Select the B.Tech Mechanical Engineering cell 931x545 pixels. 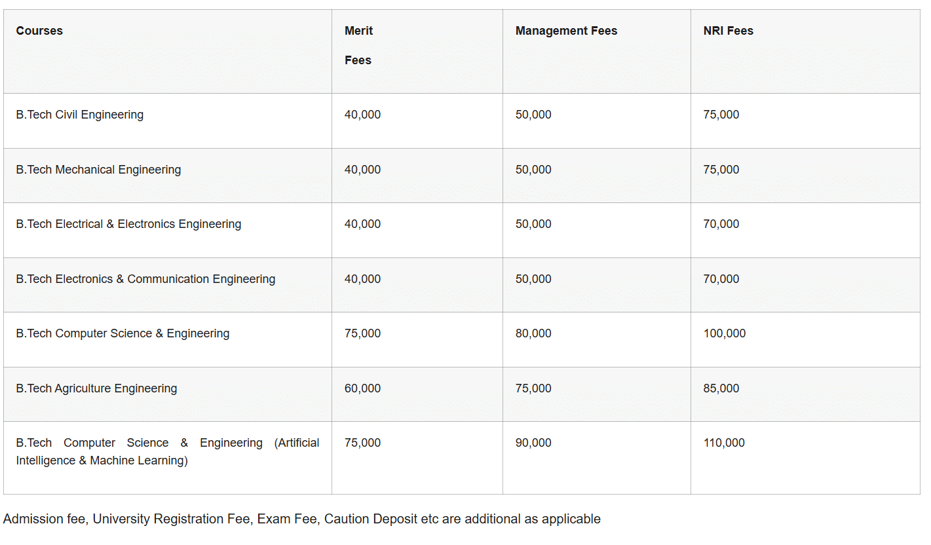(98, 170)
